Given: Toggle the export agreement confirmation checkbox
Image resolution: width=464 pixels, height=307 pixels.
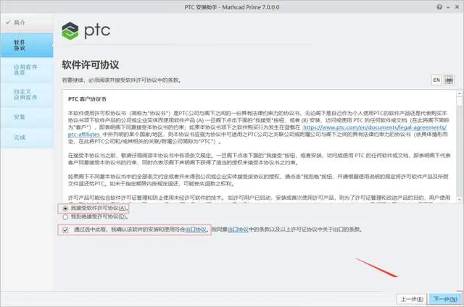Looking at the screenshot, I should point(65,230).
